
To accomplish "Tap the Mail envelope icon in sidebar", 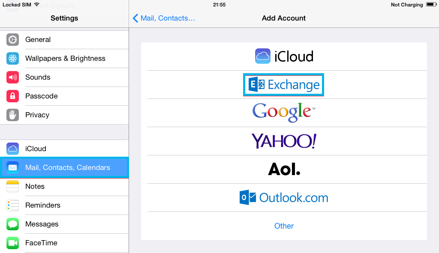I will (x=12, y=167).
